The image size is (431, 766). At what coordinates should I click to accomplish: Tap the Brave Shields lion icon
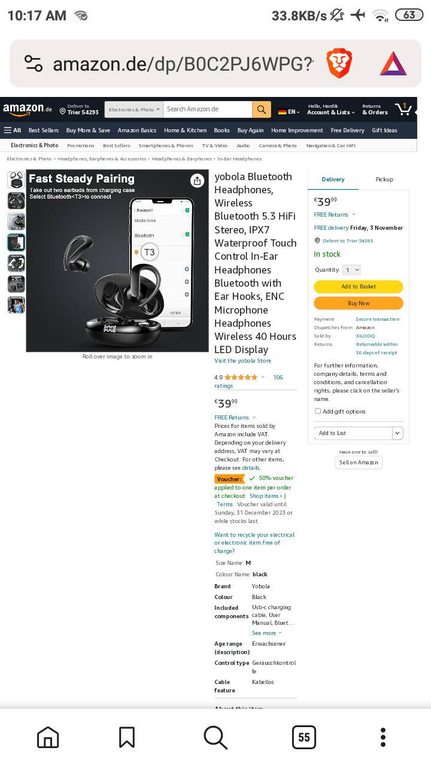339,63
